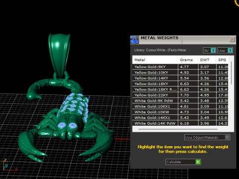This screenshot has width=239, height=179.
Task: Click the 5.54 grams value
Action: point(184,78)
